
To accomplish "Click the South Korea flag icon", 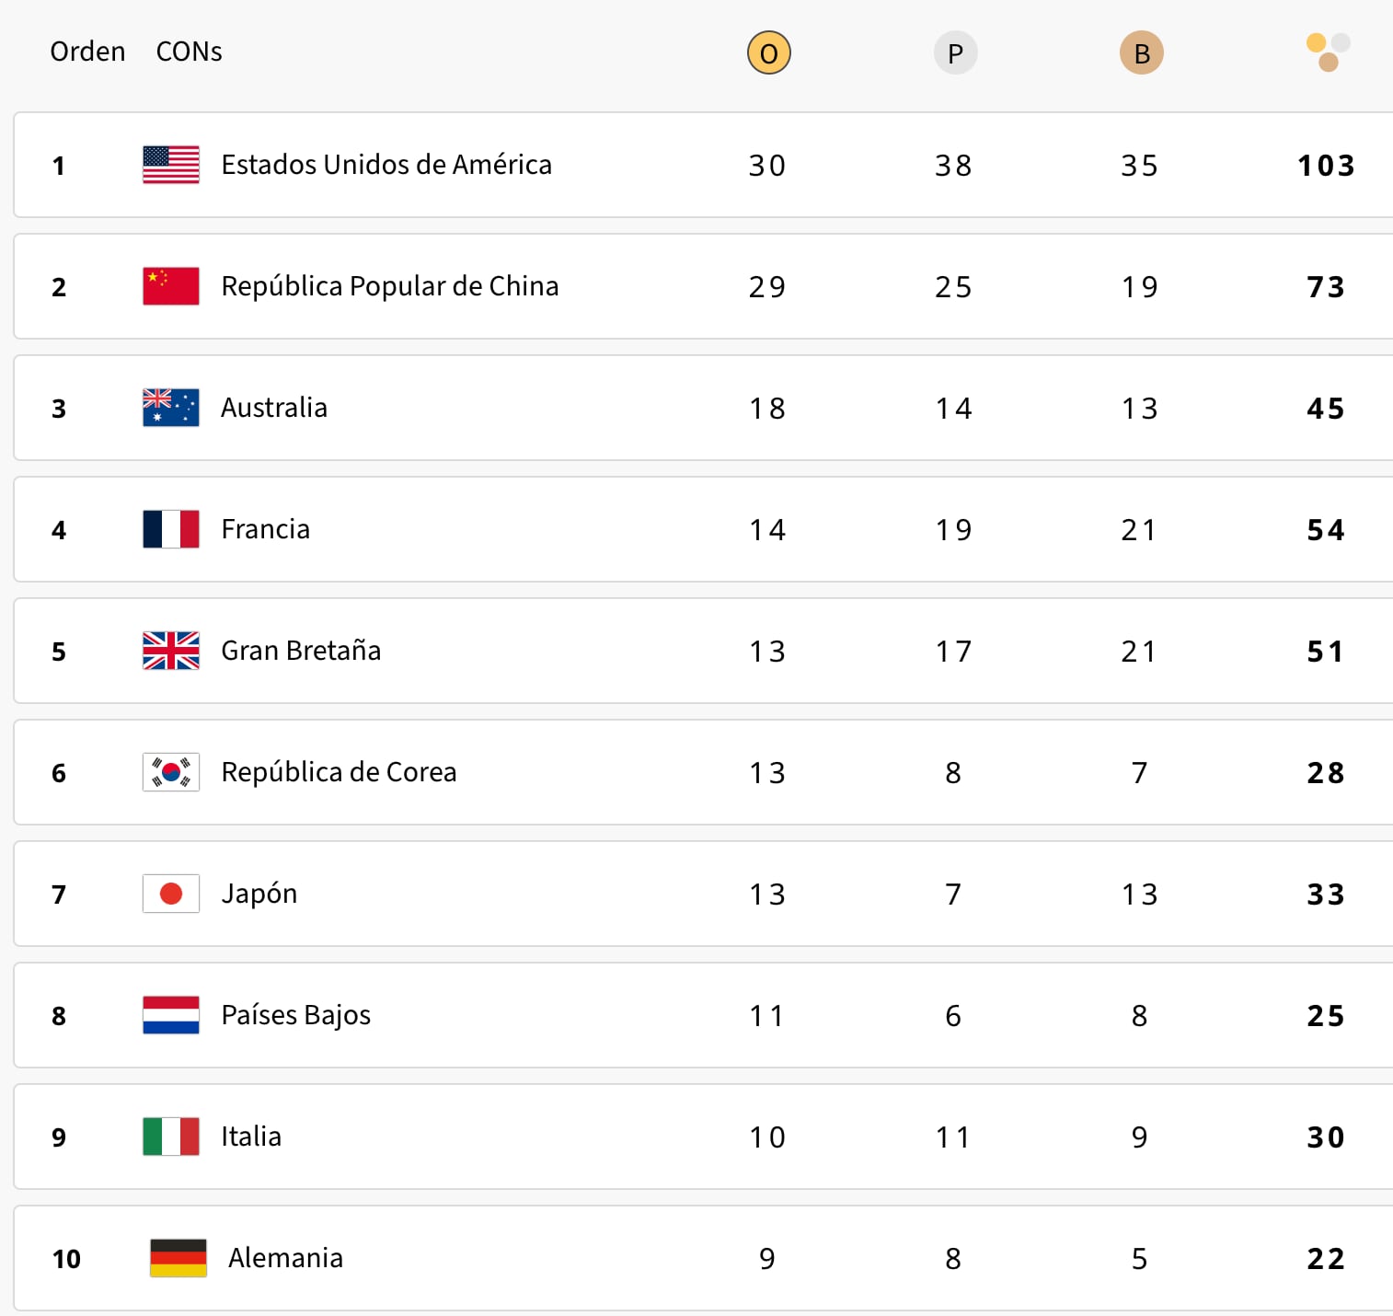I will [x=171, y=772].
